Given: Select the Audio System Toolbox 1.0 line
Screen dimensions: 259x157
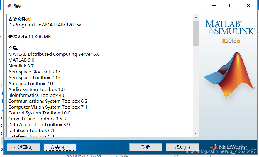Looking at the screenshot, I should [36, 90].
